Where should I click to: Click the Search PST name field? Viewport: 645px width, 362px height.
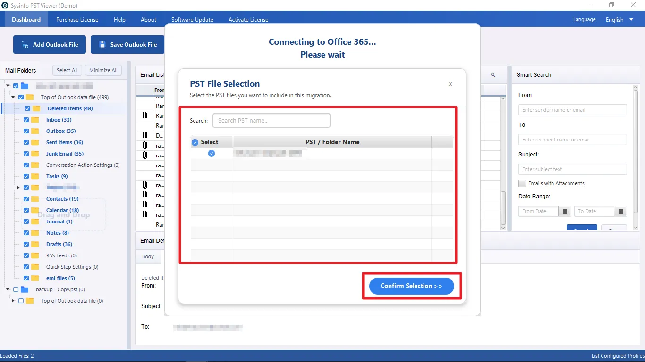272,120
